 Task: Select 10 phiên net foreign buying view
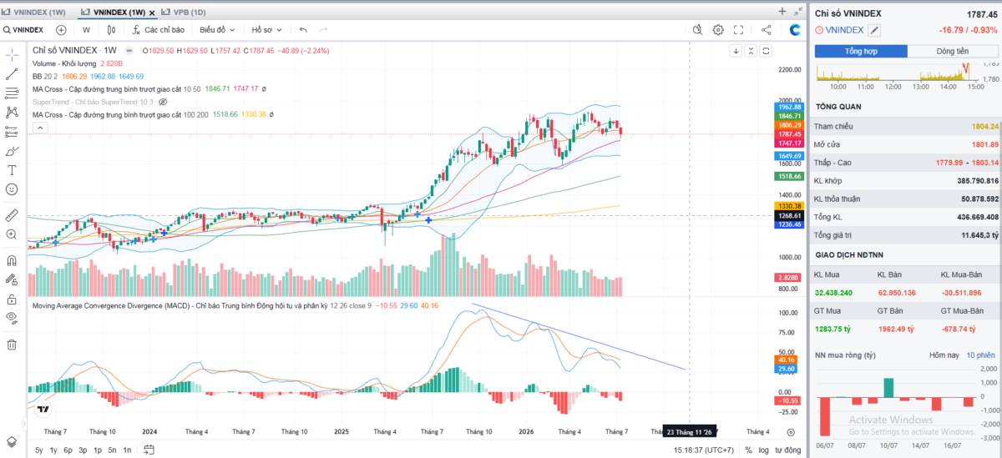click(x=981, y=355)
